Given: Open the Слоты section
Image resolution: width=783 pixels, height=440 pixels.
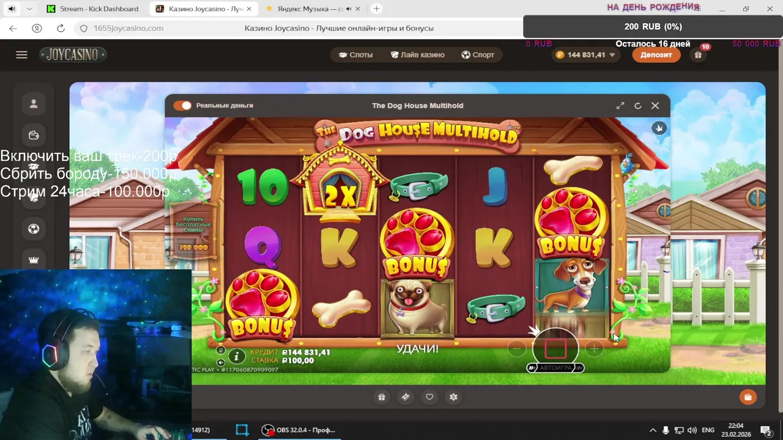Looking at the screenshot, I should [355, 55].
